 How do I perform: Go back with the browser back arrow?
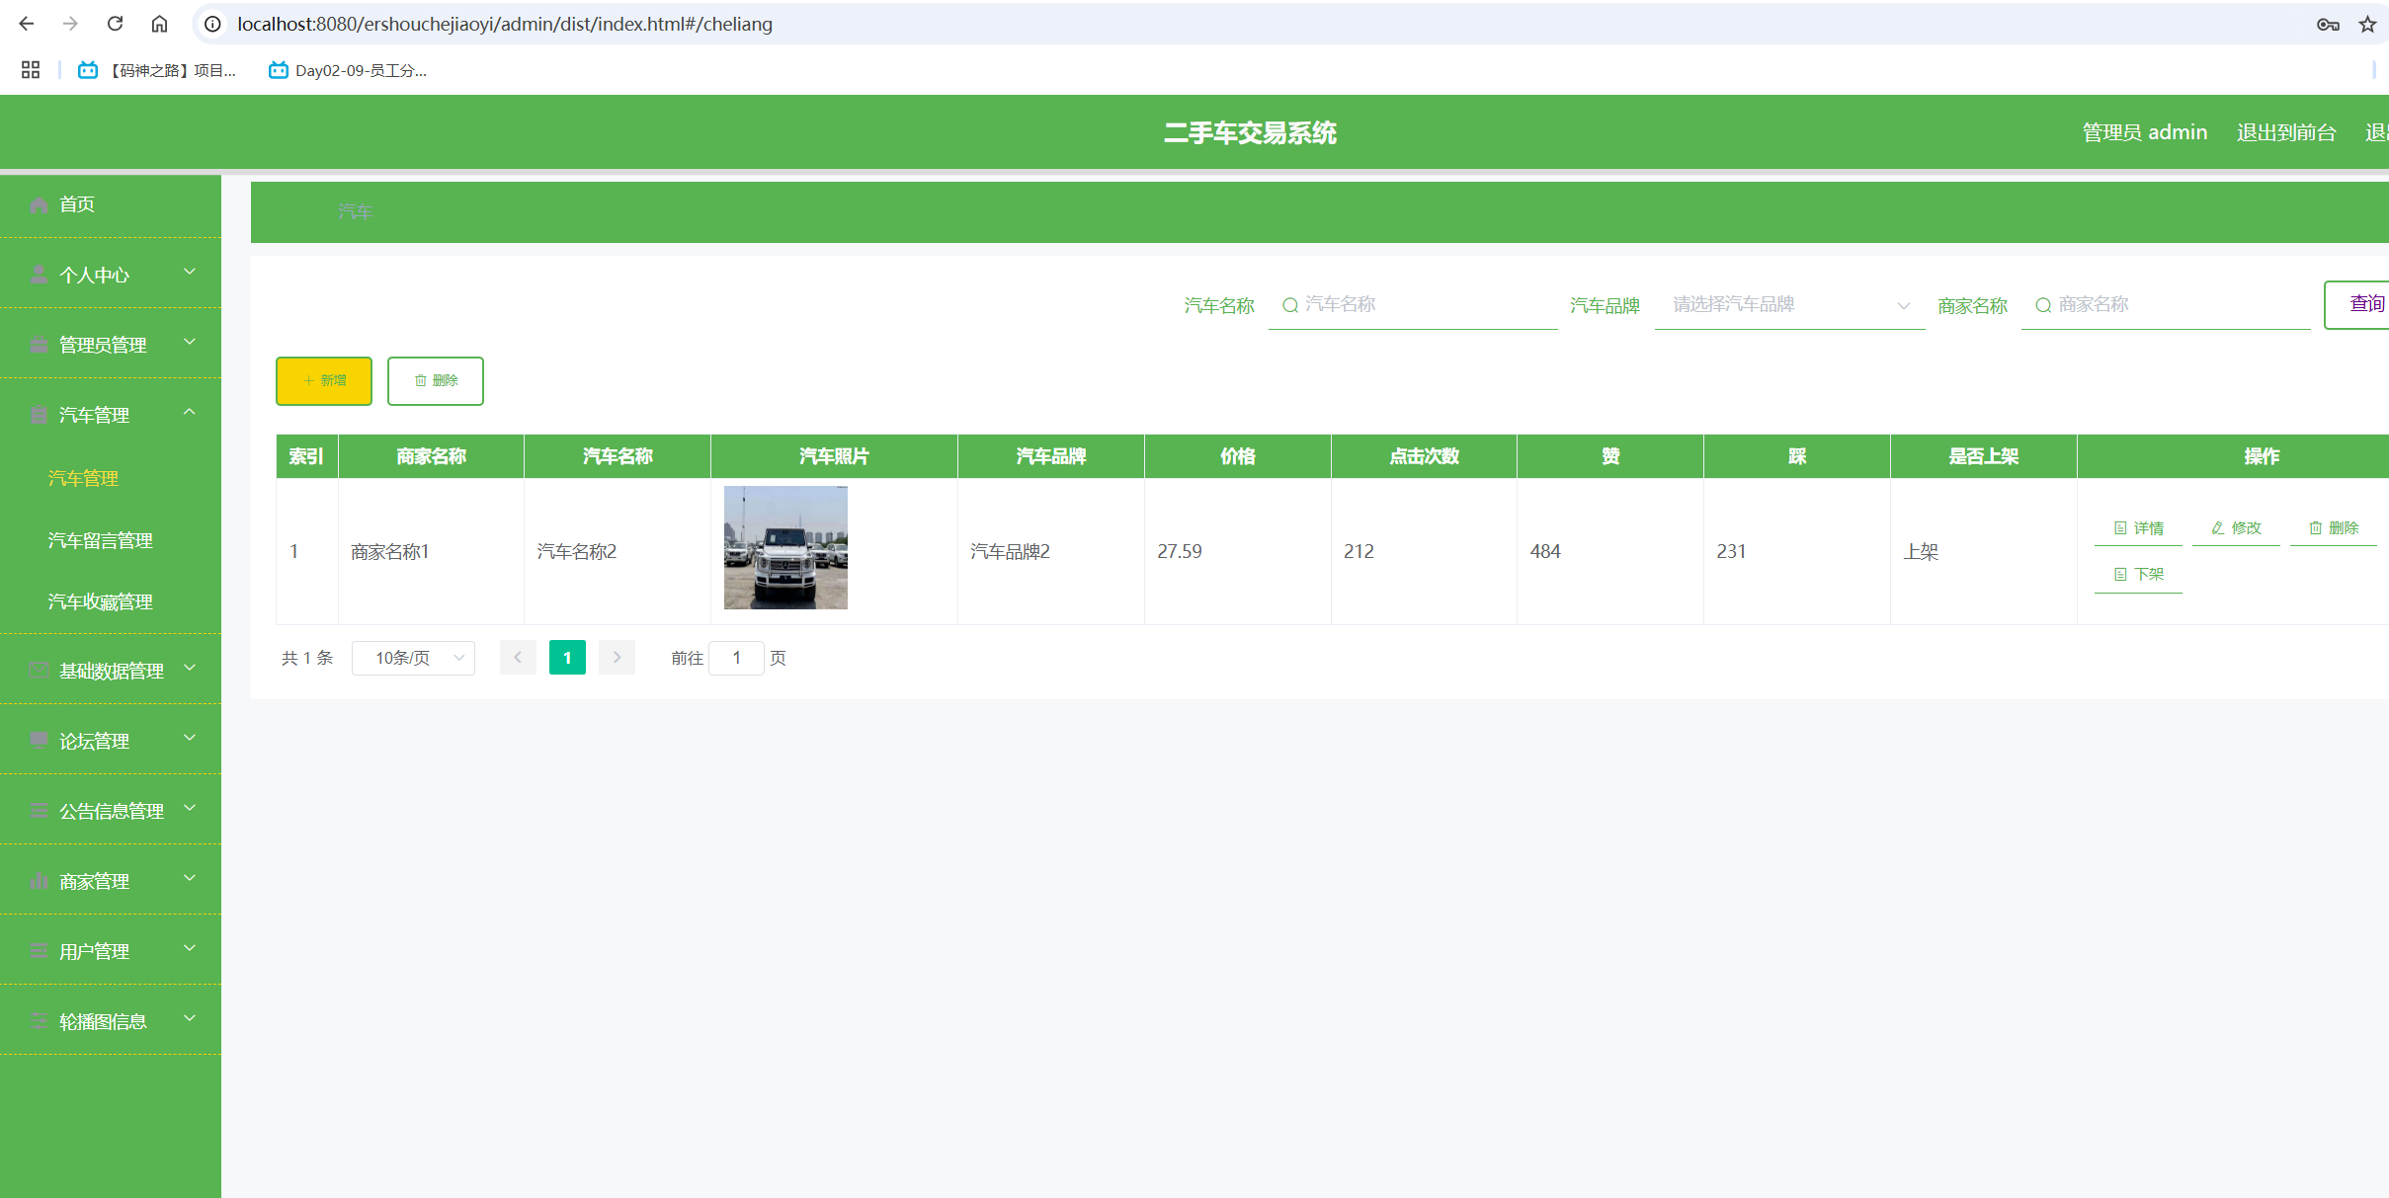pos(27,24)
